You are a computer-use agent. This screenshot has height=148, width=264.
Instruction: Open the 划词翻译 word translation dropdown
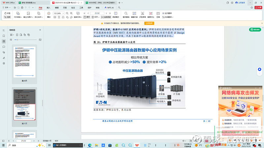[168, 17]
